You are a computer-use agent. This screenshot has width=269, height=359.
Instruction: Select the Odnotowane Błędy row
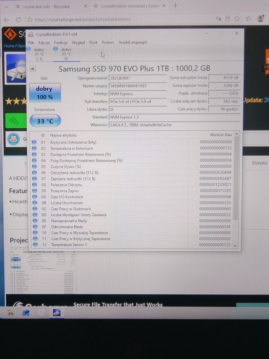pyautogui.click(x=132, y=227)
